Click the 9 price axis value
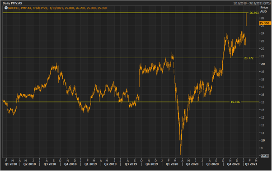This screenshot has width=272, height=171. tap(262, 148)
